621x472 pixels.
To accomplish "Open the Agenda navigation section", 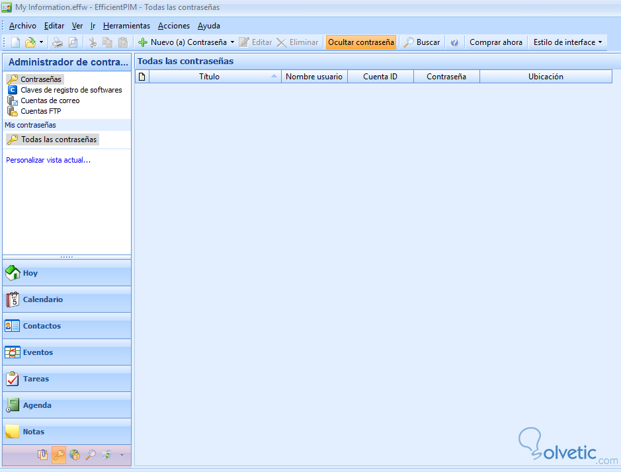I will 67,405.
